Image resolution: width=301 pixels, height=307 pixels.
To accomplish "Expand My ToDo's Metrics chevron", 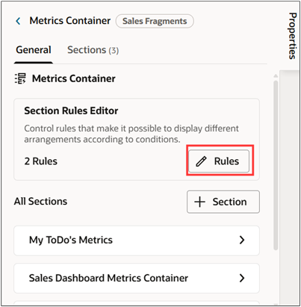I will (242, 240).
